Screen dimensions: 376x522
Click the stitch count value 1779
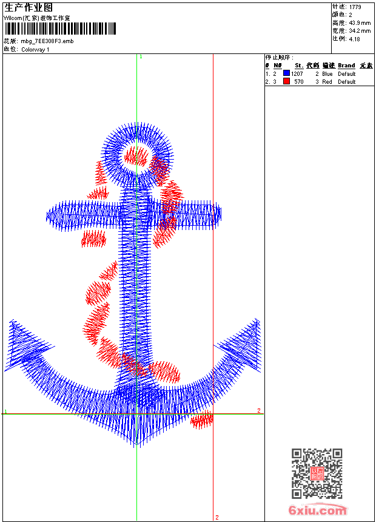tap(355, 7)
